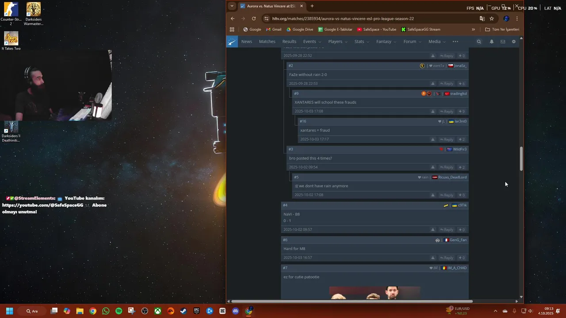
Task: Open a new browser tab
Action: click(x=312, y=6)
